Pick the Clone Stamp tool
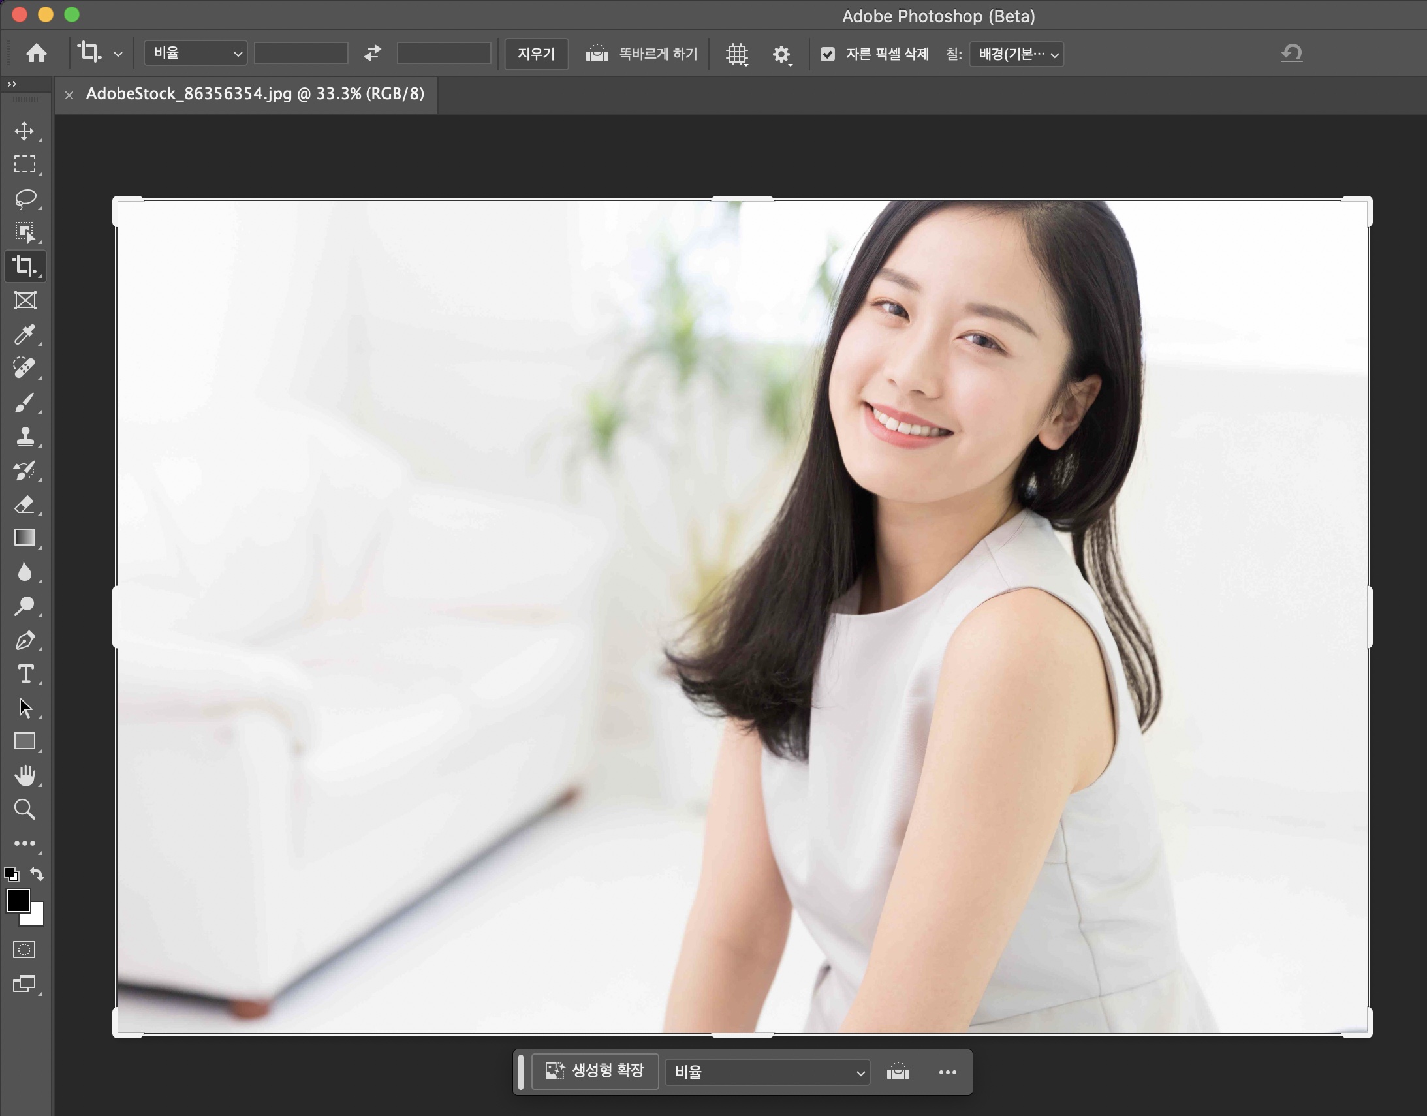This screenshot has height=1116, width=1427. [x=25, y=436]
